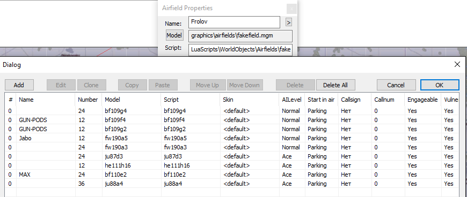Sort by the Number column header

tap(89, 100)
